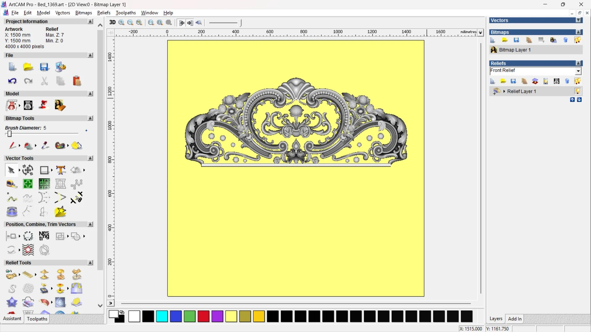Click the Undo arrow icon
The image size is (591, 332).
(12, 81)
